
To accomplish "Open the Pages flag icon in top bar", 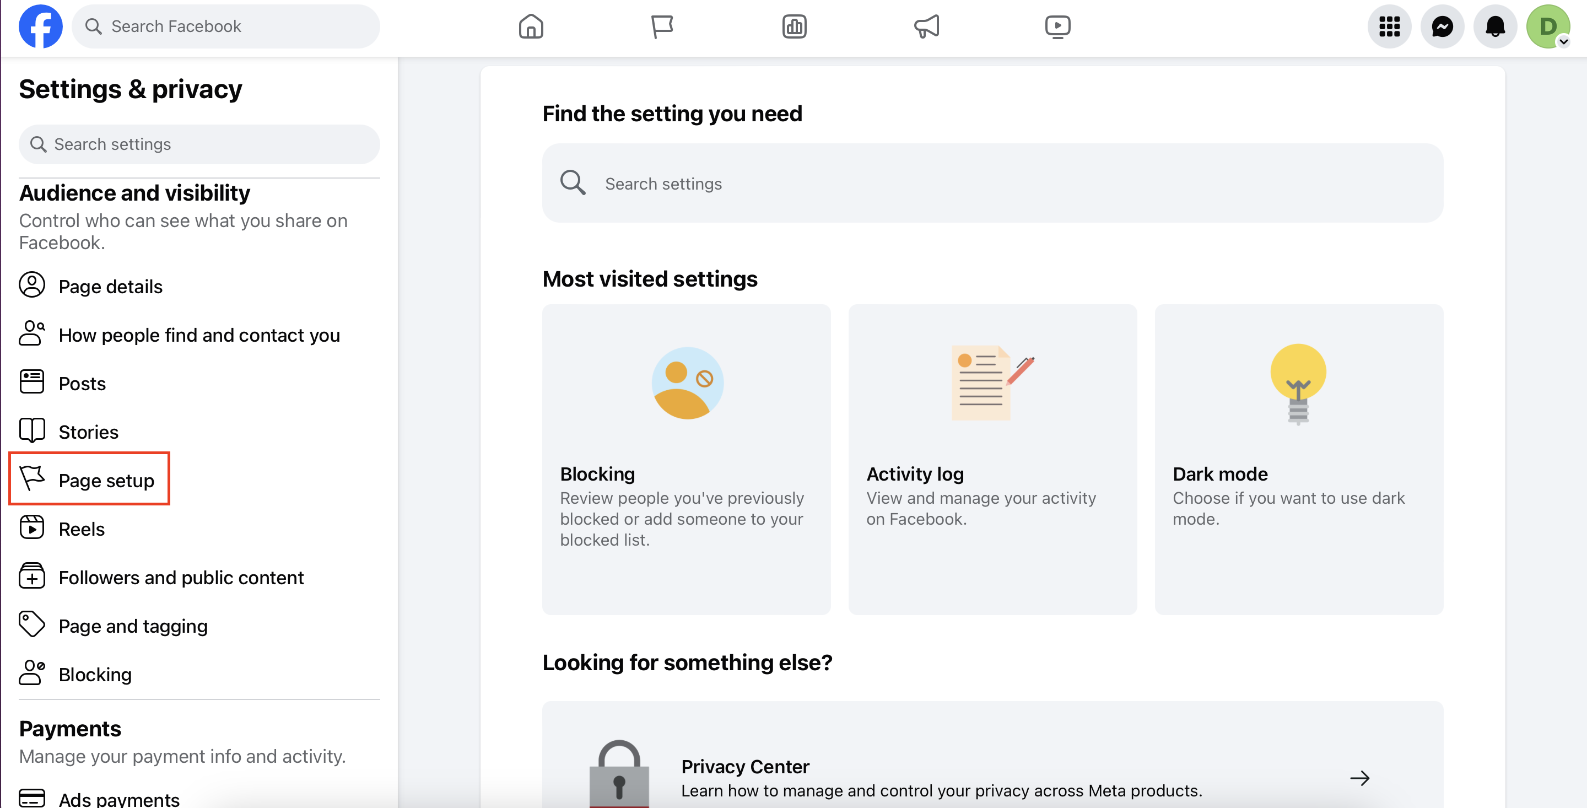I will [662, 26].
